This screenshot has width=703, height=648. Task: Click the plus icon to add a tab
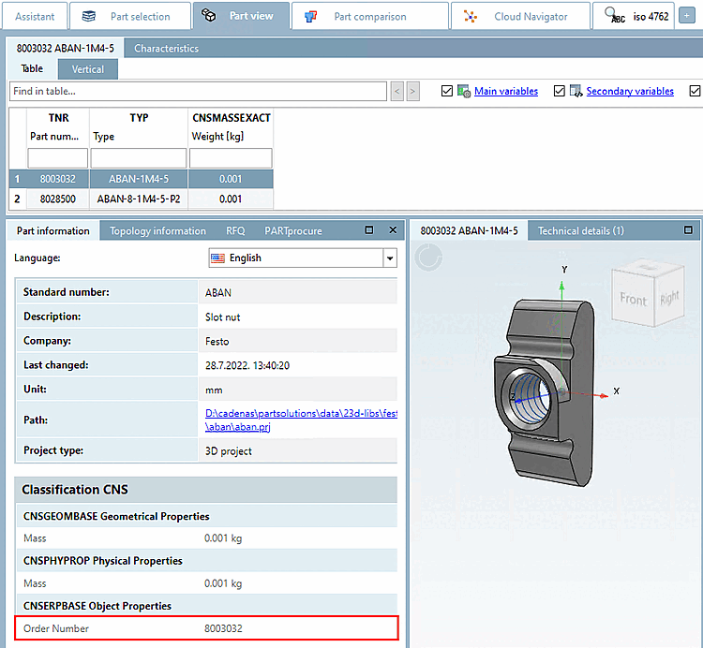(x=687, y=16)
